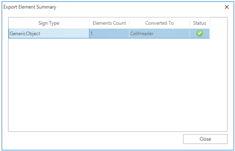235x151 pixels.
Task: Click the empty footer area left of Close
Action: pos(92,139)
